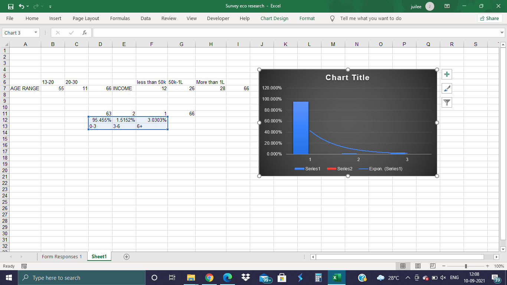This screenshot has height=285, width=507.
Task: Click Tell me what you want to do
Action: click(370, 18)
